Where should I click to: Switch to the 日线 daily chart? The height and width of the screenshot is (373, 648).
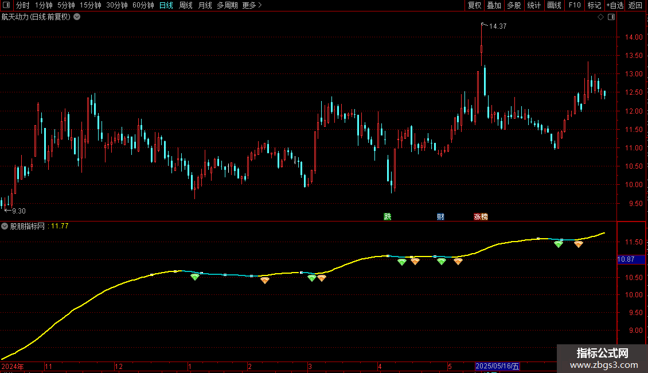[166, 5]
